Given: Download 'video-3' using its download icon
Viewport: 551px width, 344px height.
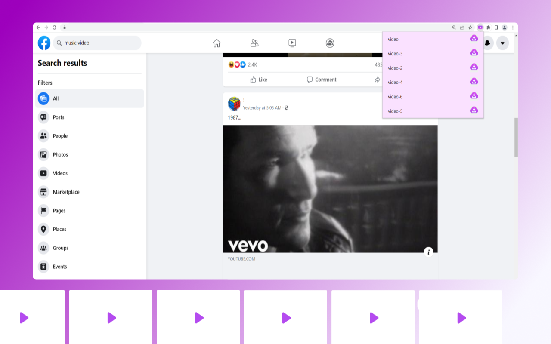Looking at the screenshot, I should click(474, 52).
